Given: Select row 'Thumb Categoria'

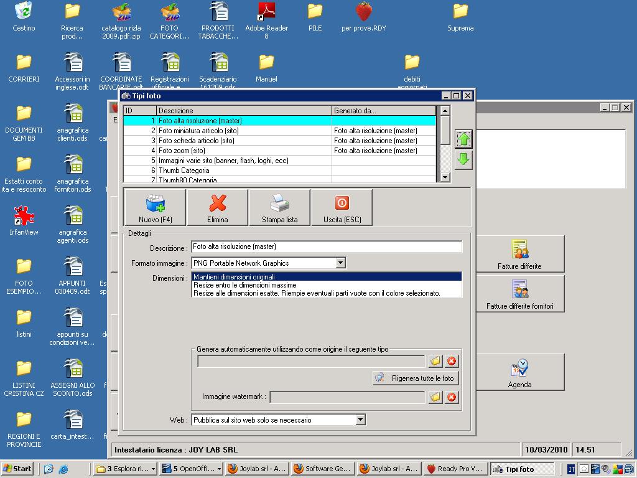Looking at the screenshot, I should click(279, 171).
